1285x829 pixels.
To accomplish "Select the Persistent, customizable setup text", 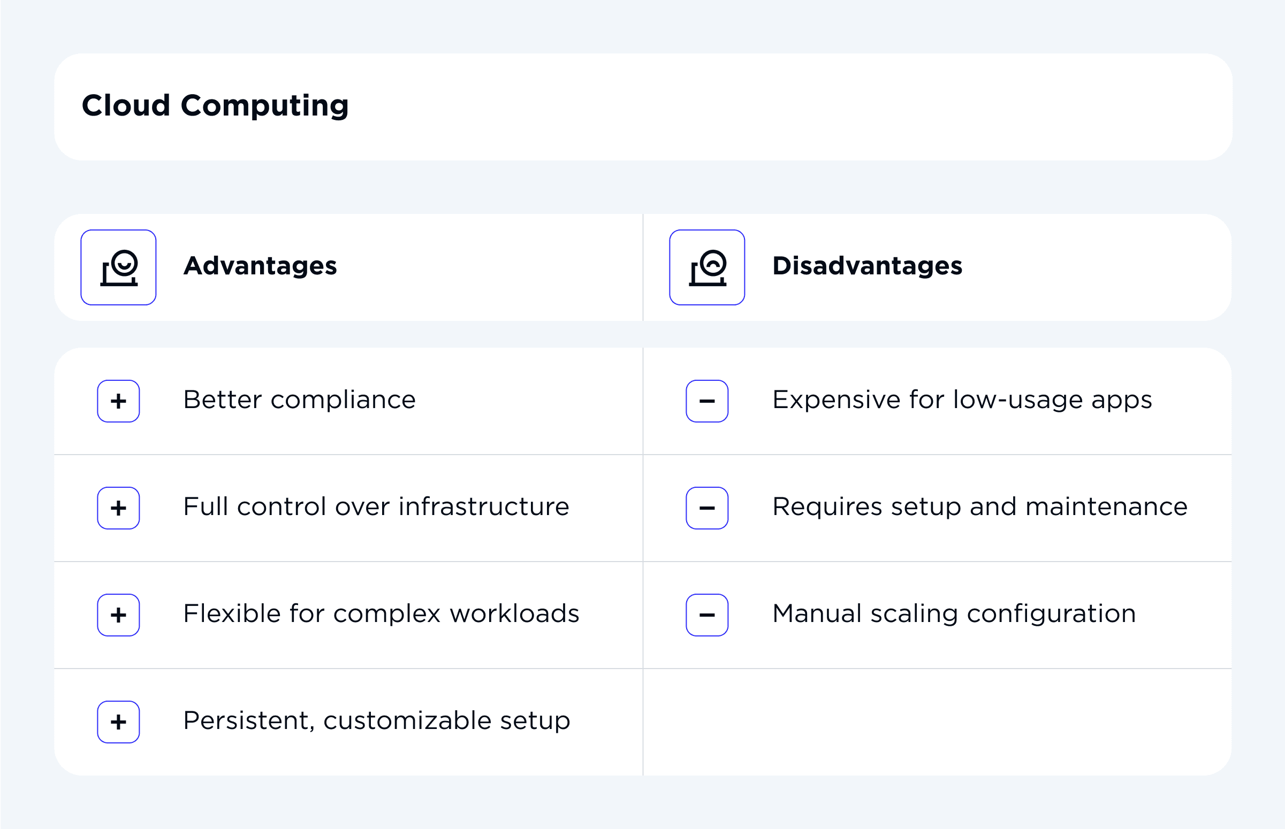I will click(376, 721).
